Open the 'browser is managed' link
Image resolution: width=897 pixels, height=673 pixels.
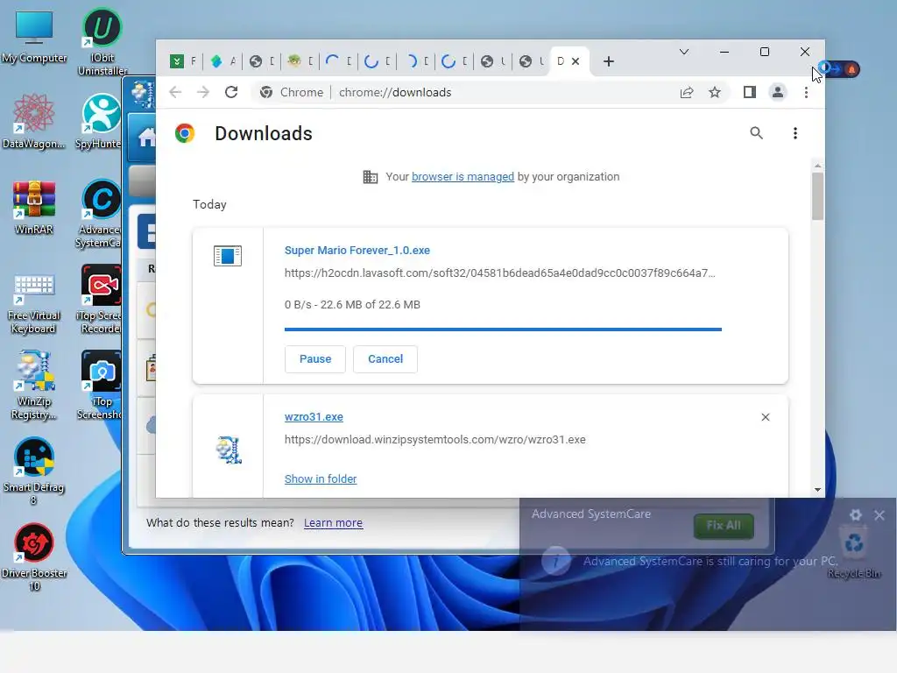click(x=463, y=177)
